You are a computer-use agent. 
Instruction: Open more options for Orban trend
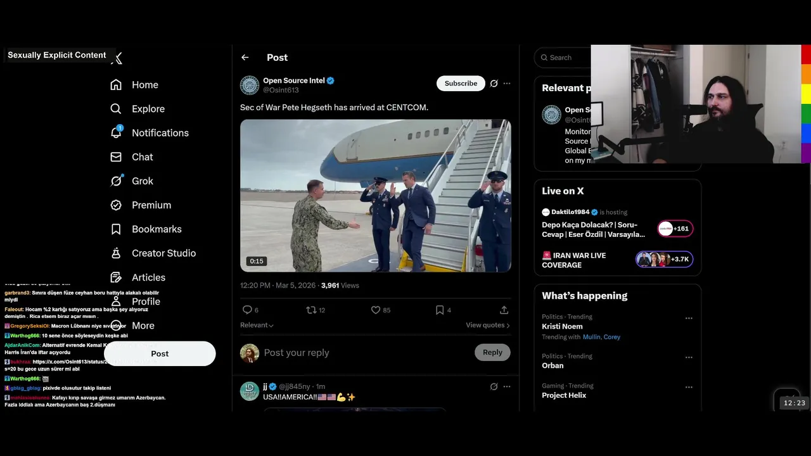pos(689,357)
